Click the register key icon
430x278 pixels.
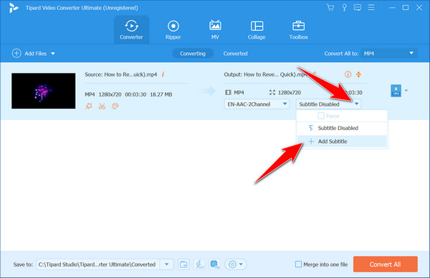pos(344,7)
